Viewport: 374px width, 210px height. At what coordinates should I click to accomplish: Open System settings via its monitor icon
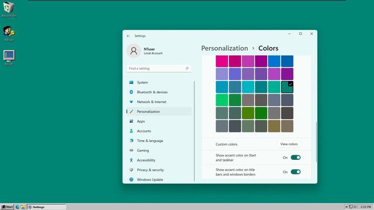[x=131, y=82]
